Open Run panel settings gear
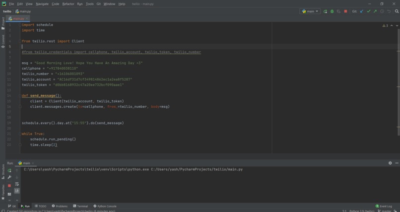Viewport: 400px width, 212px height. (x=390, y=163)
